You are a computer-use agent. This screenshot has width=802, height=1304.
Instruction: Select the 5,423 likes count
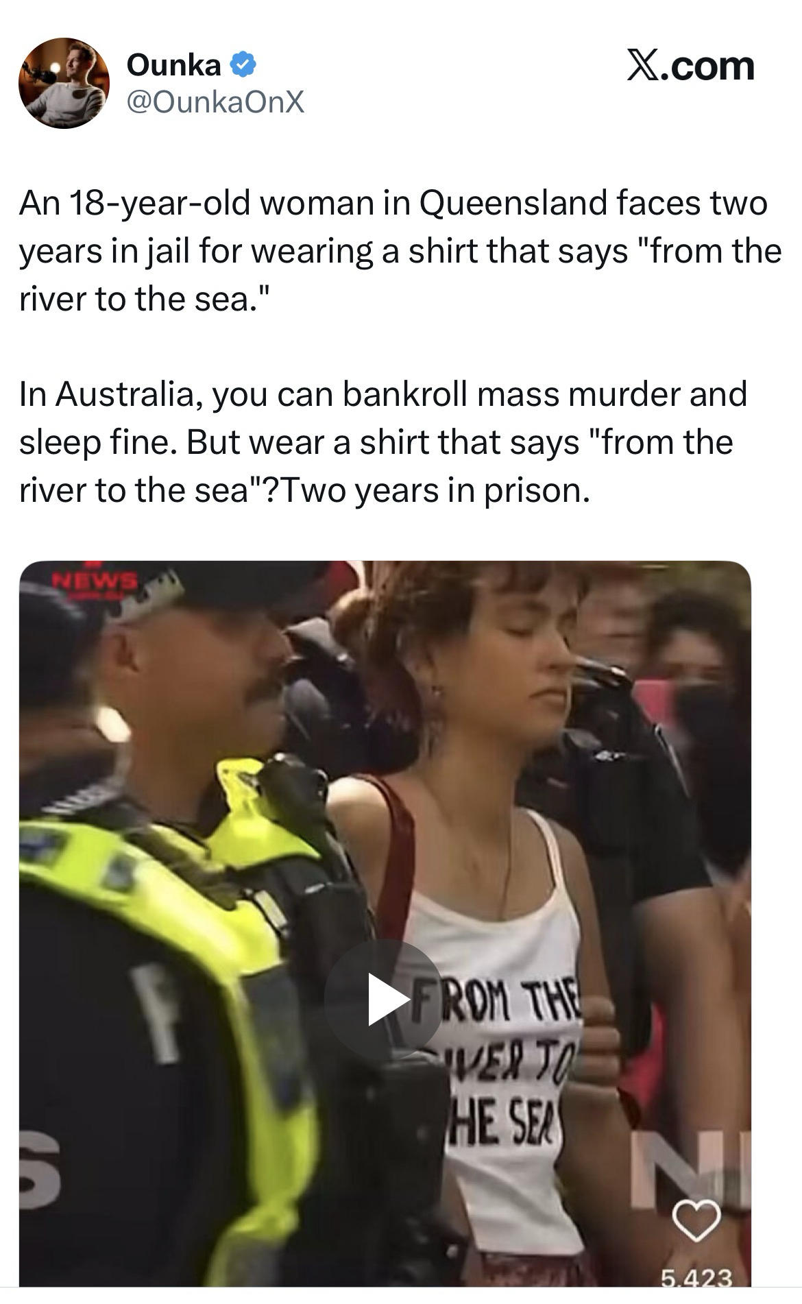pyautogui.click(x=696, y=1277)
